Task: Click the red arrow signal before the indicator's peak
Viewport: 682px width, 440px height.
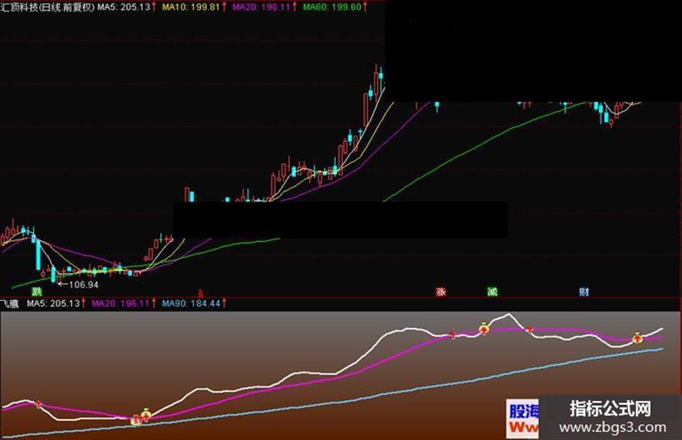Action: coord(453,335)
